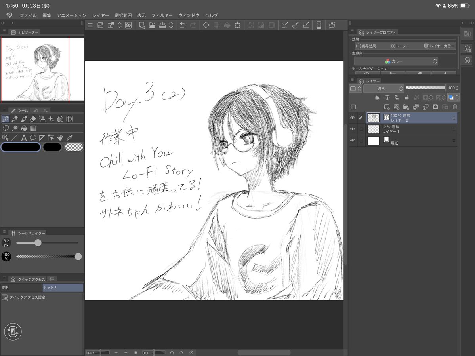Viewport: 475px width, 356px height.
Task: Select the Pencil tool
Action: coord(15,119)
